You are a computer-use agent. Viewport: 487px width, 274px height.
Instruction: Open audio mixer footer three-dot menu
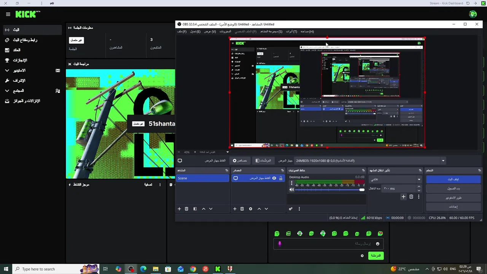299,209
